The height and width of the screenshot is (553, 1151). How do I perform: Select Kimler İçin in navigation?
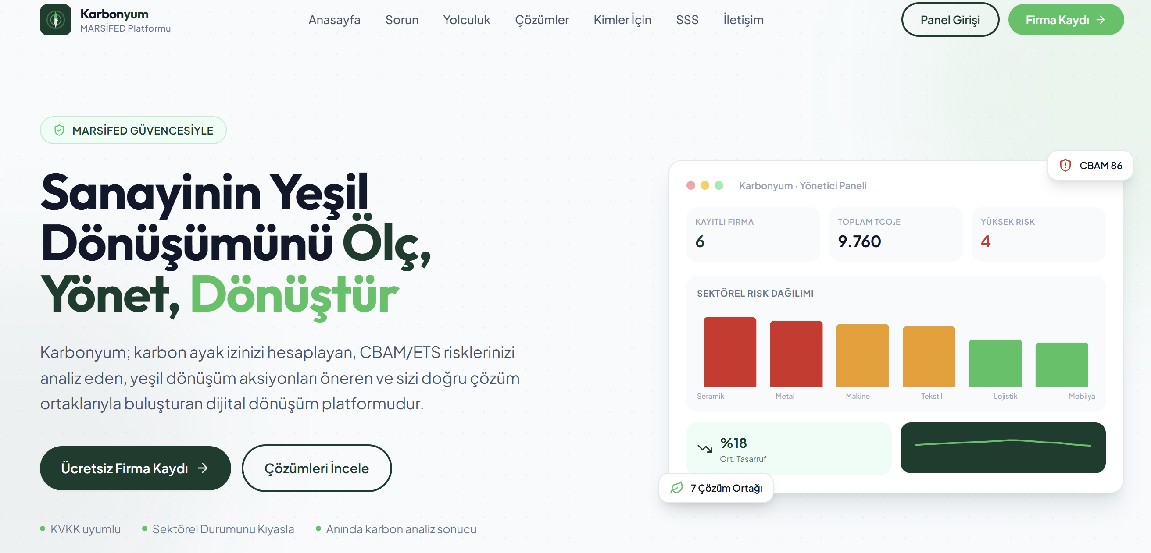pos(622,20)
